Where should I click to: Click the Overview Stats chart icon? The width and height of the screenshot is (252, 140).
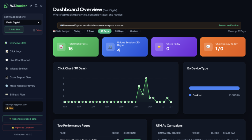pos(6,43)
